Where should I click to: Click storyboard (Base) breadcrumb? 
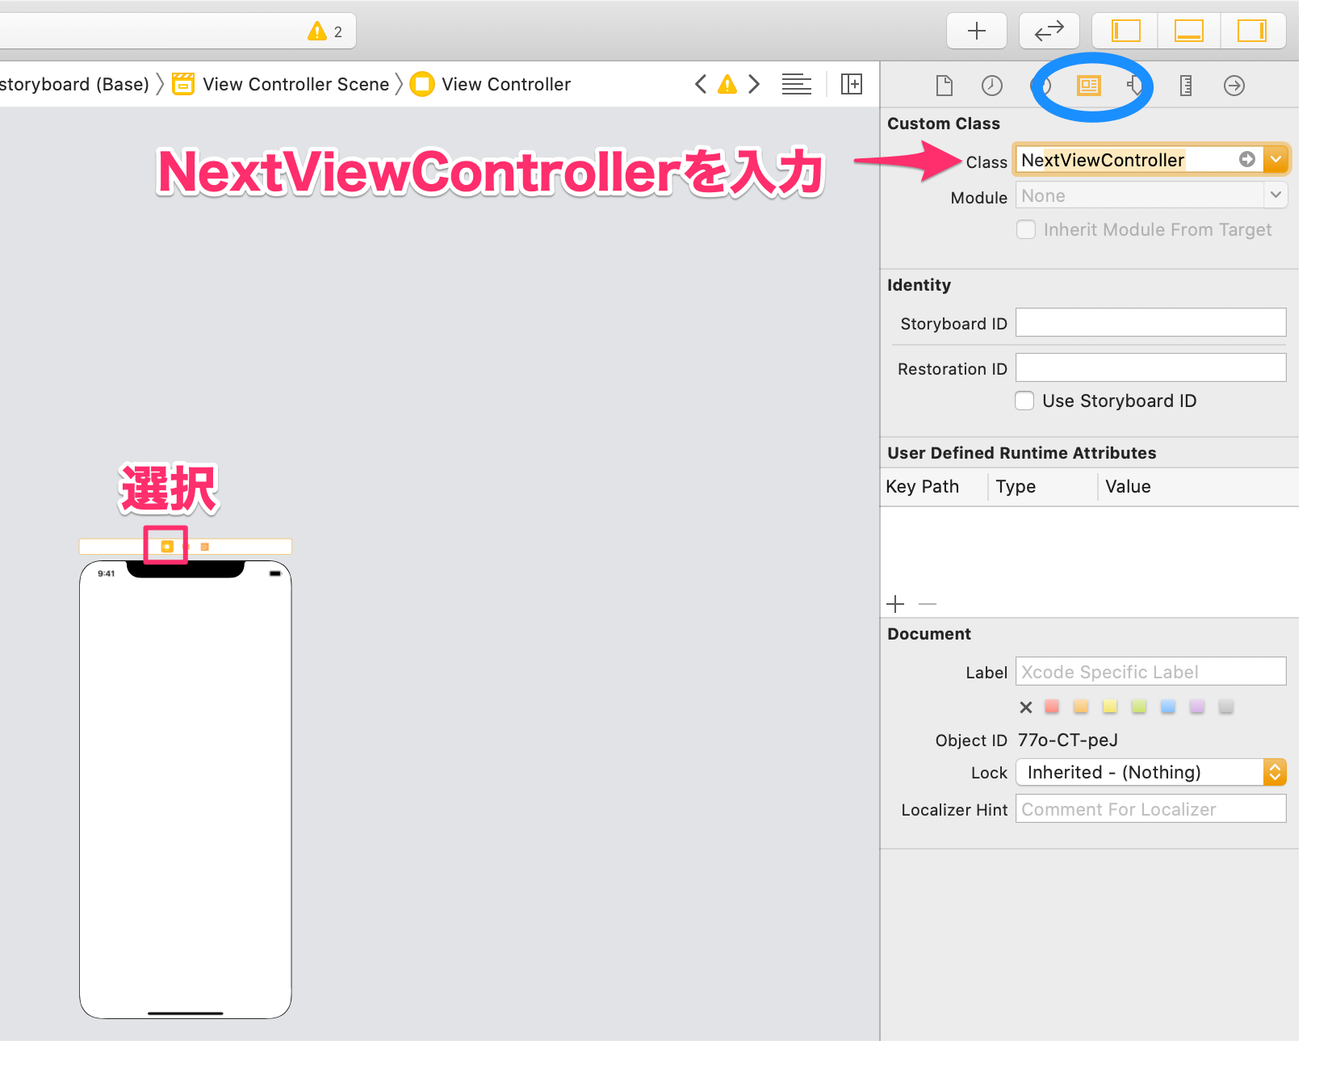(74, 84)
